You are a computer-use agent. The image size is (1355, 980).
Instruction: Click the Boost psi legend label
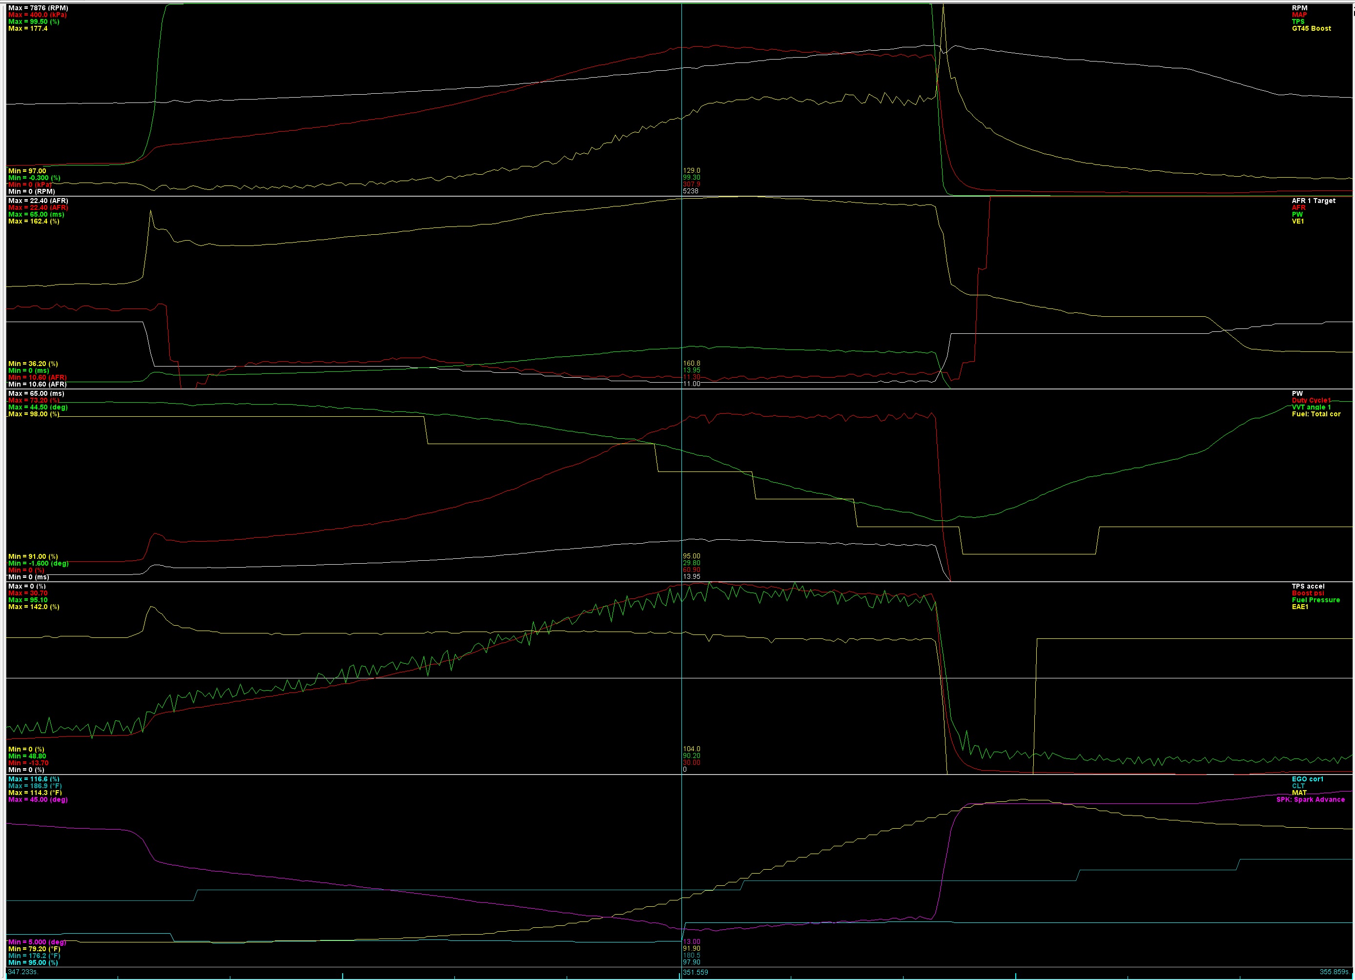pyautogui.click(x=1307, y=593)
